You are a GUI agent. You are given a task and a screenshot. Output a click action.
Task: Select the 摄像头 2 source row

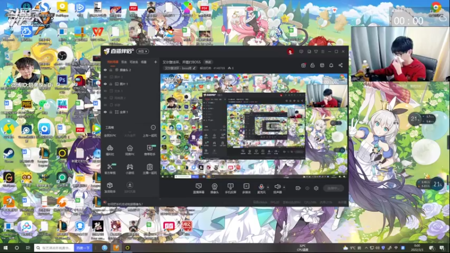click(x=130, y=70)
